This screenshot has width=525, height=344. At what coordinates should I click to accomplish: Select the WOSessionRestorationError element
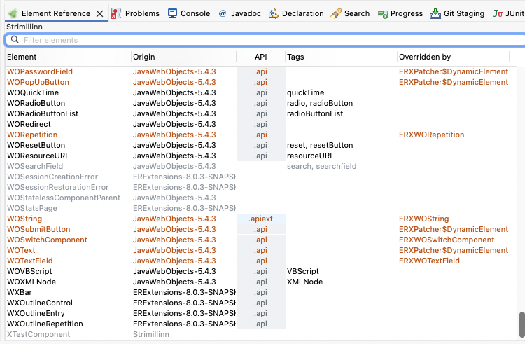click(58, 187)
